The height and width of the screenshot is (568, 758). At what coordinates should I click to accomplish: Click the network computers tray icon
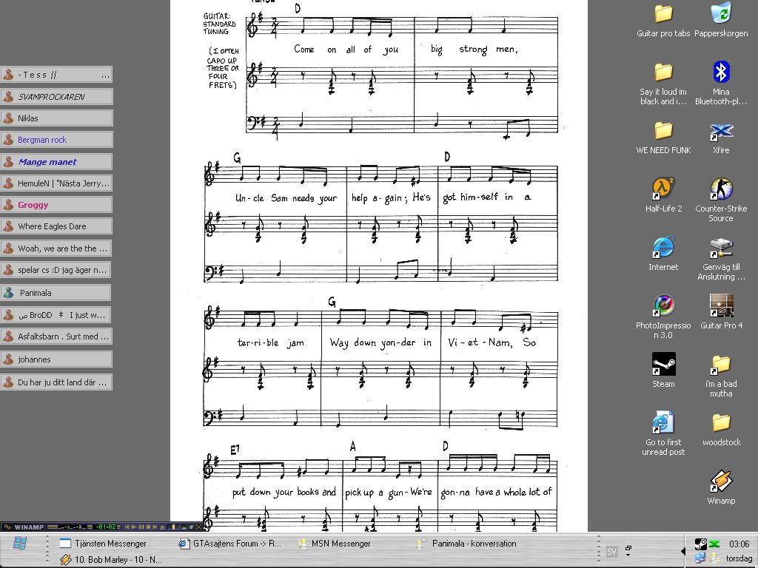[x=700, y=558]
